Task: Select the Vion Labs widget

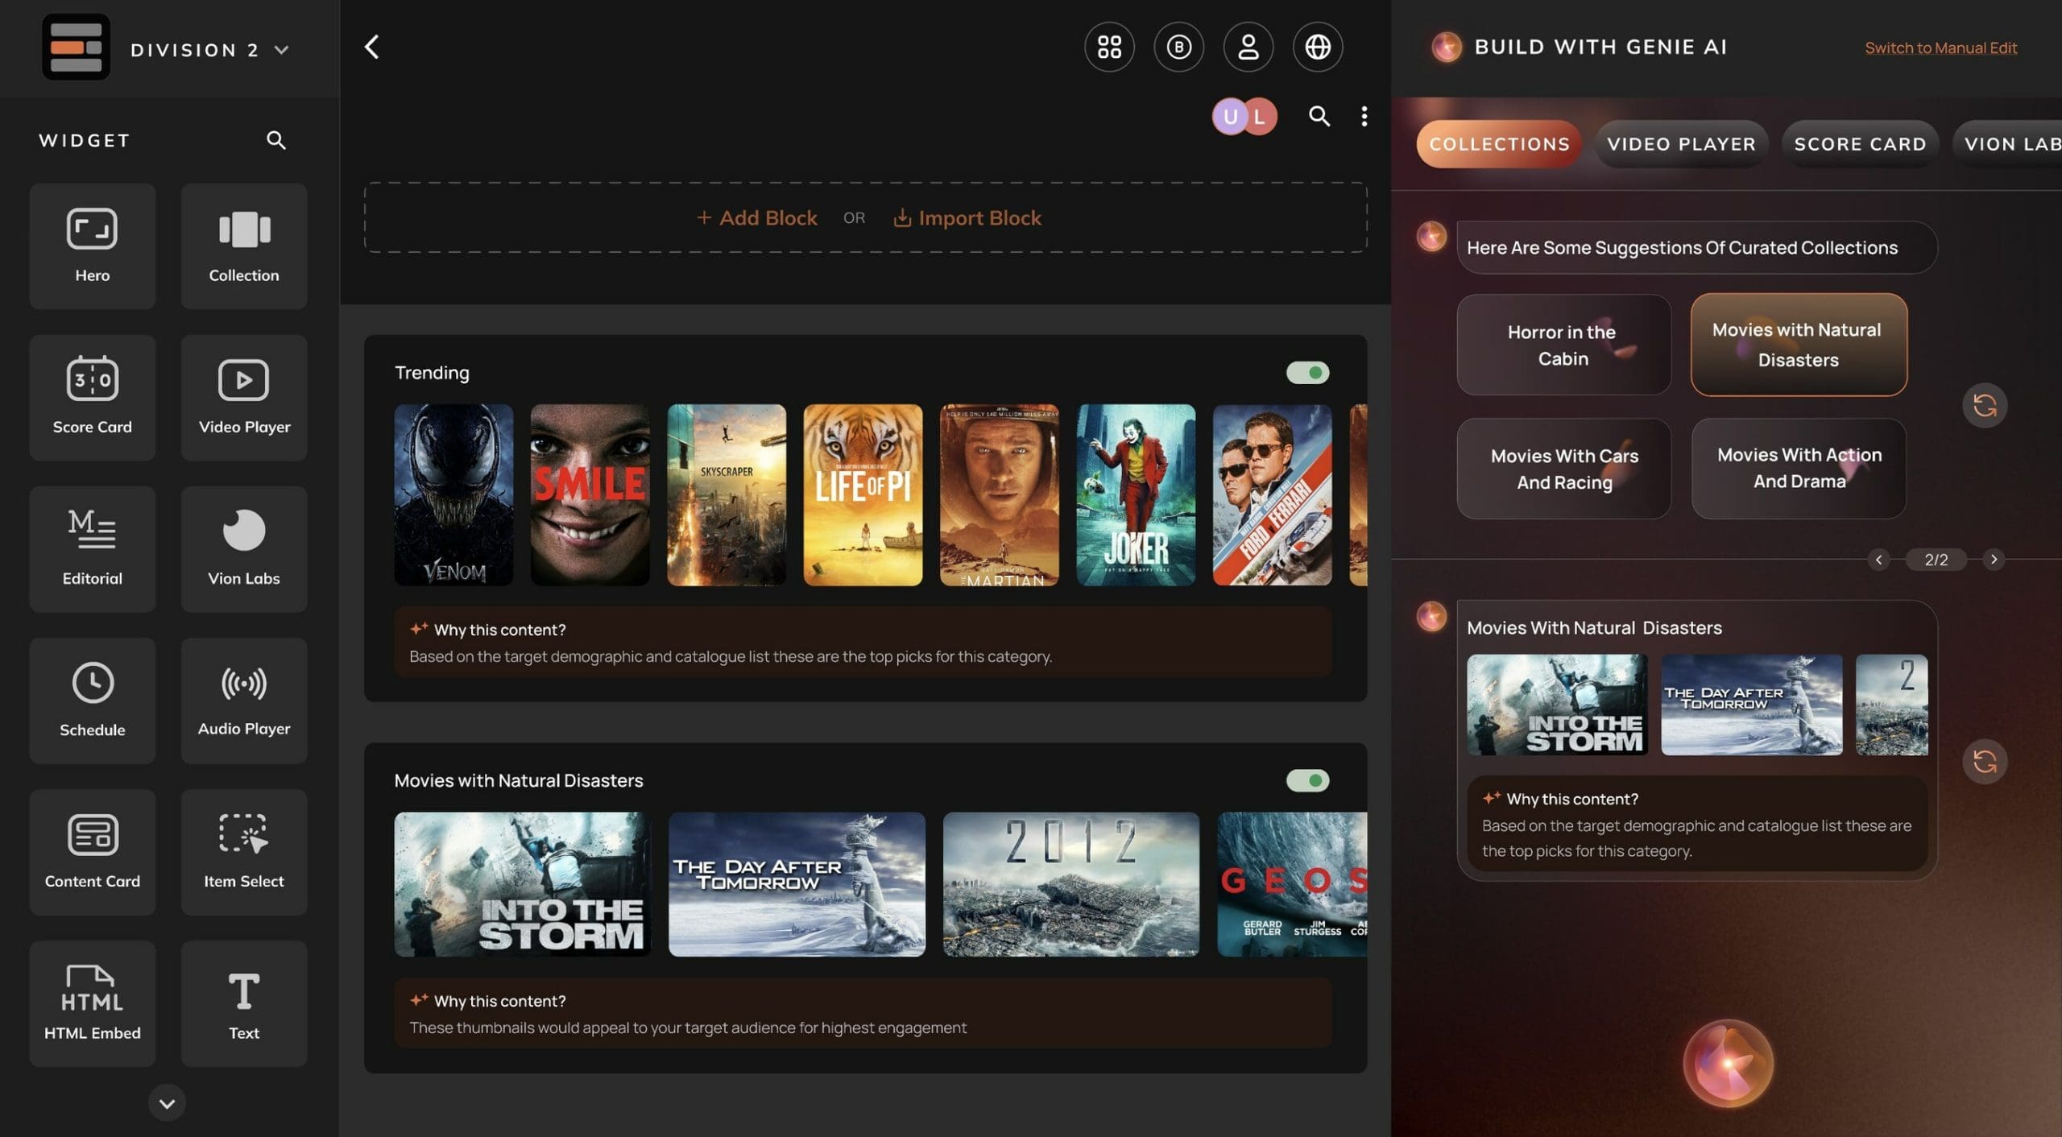Action: (243, 548)
